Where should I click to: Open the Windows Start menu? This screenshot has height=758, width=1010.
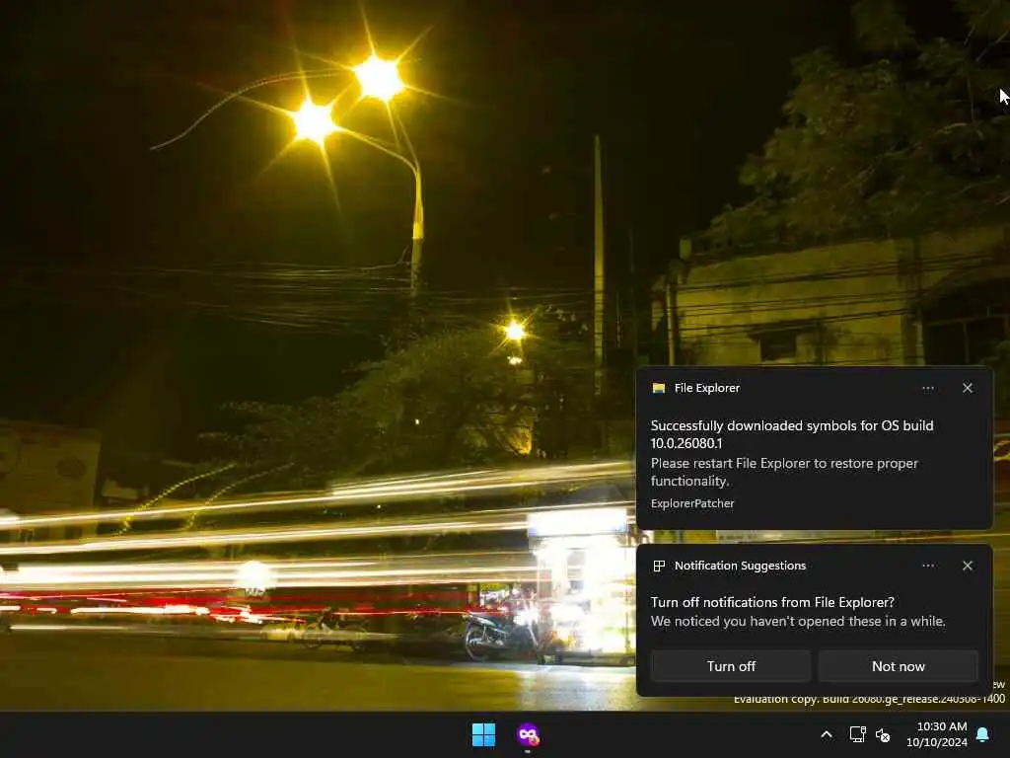tap(483, 734)
